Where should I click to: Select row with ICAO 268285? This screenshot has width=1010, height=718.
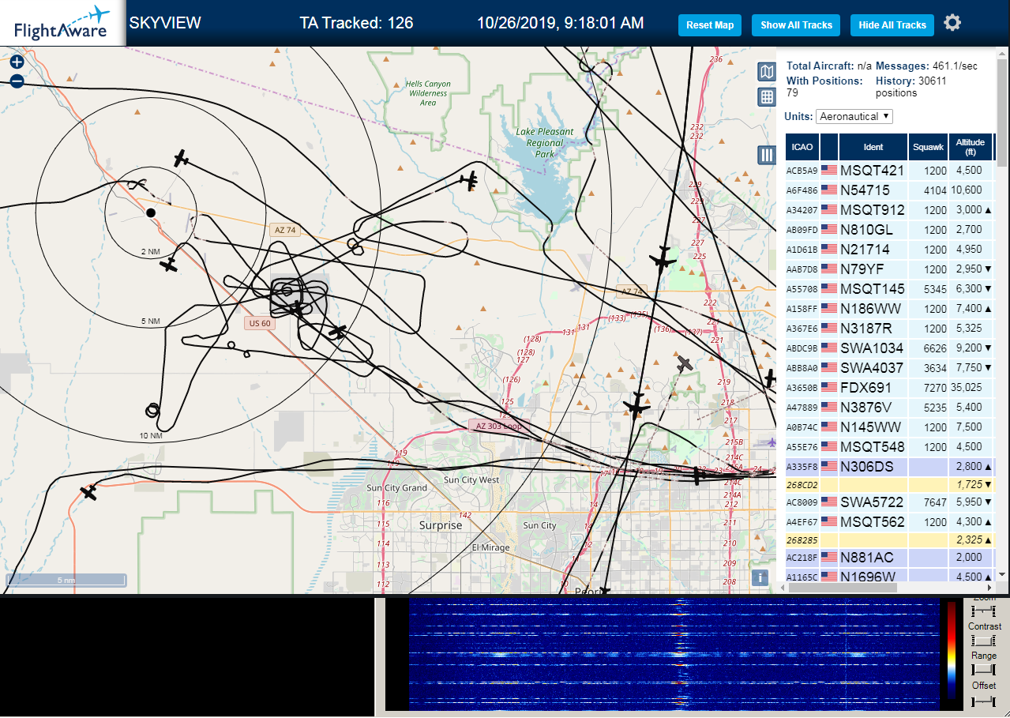(889, 539)
